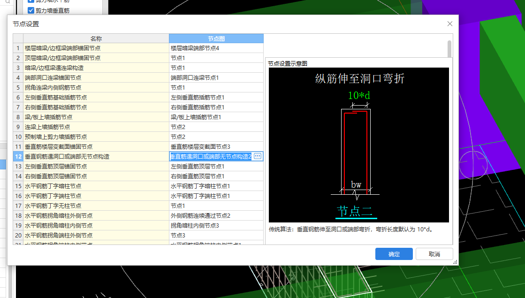
Task: Click cell 拐角暗柱内侧节点3
Action: click(x=216, y=226)
